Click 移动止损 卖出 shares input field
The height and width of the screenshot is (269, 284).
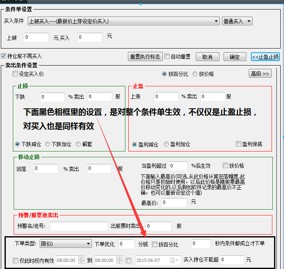pos(99,169)
